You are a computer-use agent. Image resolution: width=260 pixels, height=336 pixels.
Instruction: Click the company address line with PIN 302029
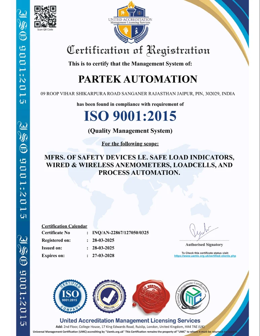click(138, 94)
